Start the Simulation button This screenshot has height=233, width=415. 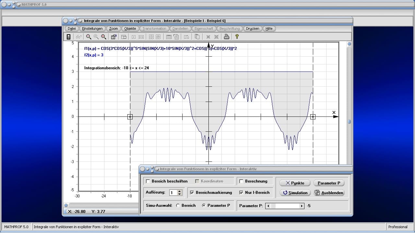click(295, 193)
